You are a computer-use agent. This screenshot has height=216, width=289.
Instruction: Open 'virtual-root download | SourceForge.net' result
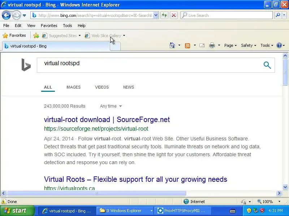click(107, 120)
